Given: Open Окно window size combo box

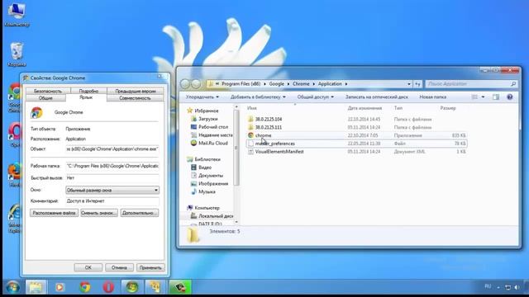Looking at the screenshot, I should click(x=112, y=191).
